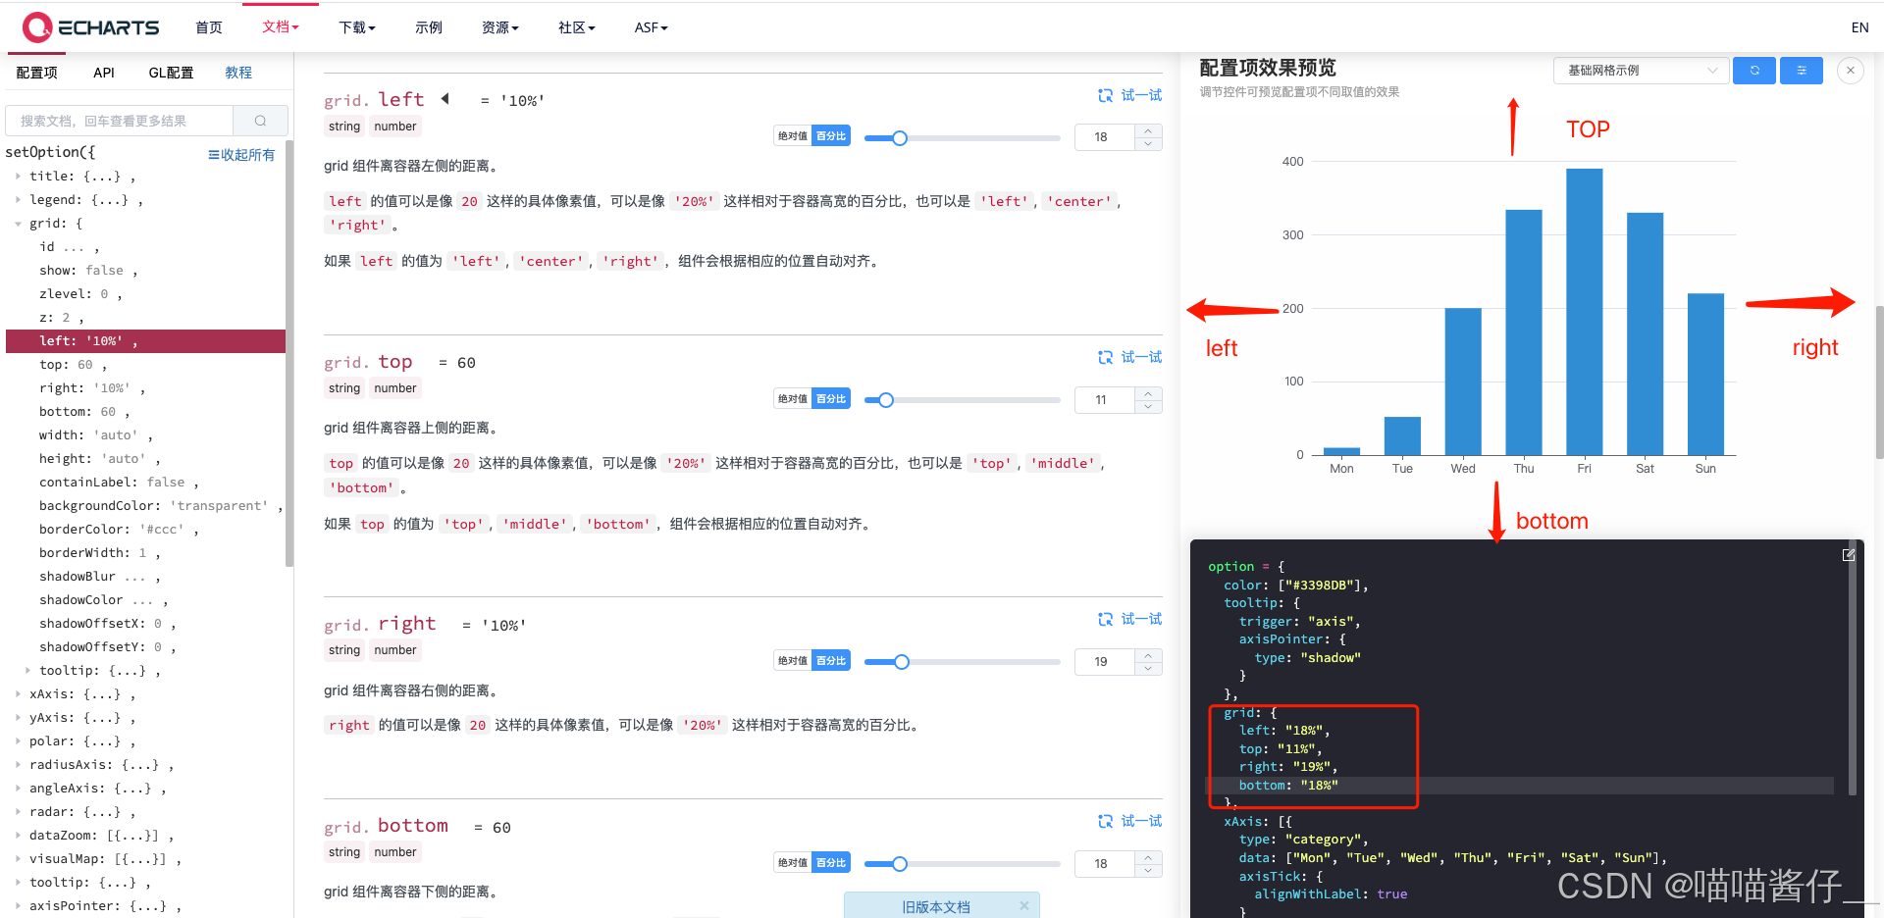Expand the title node in tree
Image resolution: width=1884 pixels, height=918 pixels.
pos(18,177)
